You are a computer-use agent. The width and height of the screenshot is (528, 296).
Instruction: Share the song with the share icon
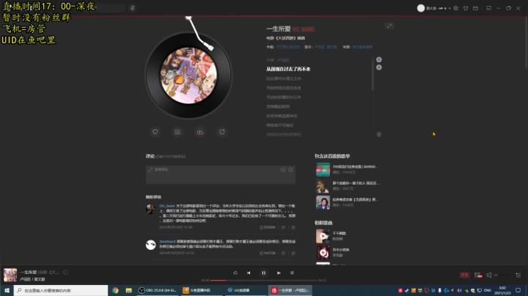click(222, 132)
